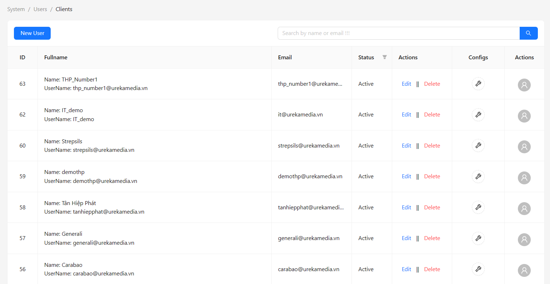Click user avatar icon for Generali
The height and width of the screenshot is (284, 550).
click(524, 239)
